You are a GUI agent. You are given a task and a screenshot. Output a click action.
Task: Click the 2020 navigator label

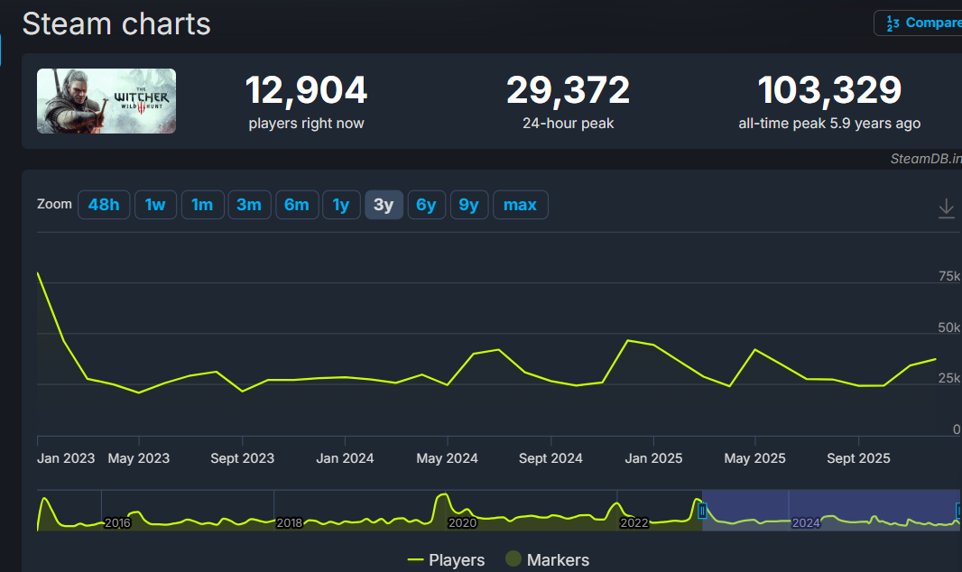tap(462, 523)
